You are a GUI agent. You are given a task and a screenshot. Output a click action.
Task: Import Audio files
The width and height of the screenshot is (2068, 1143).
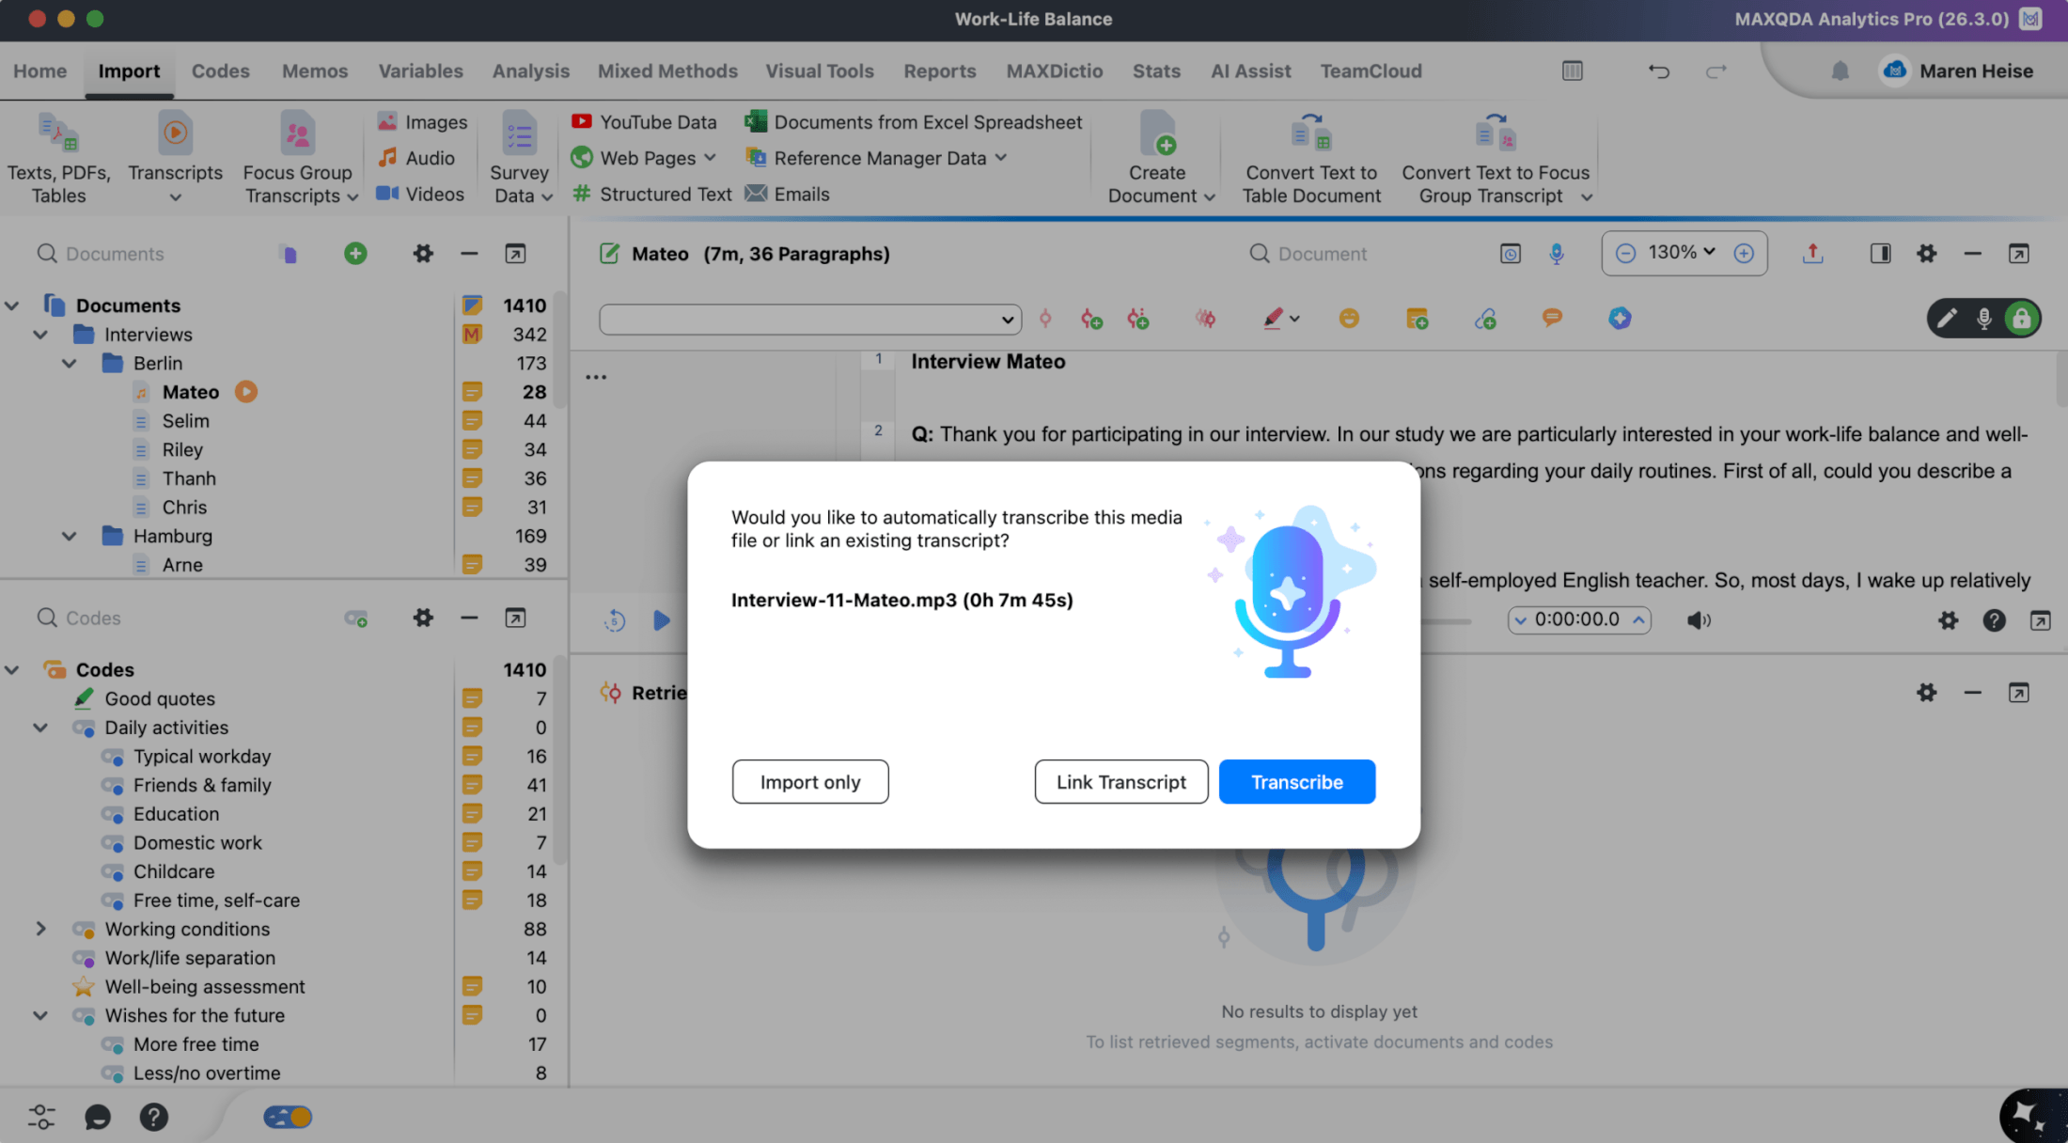[x=416, y=158]
